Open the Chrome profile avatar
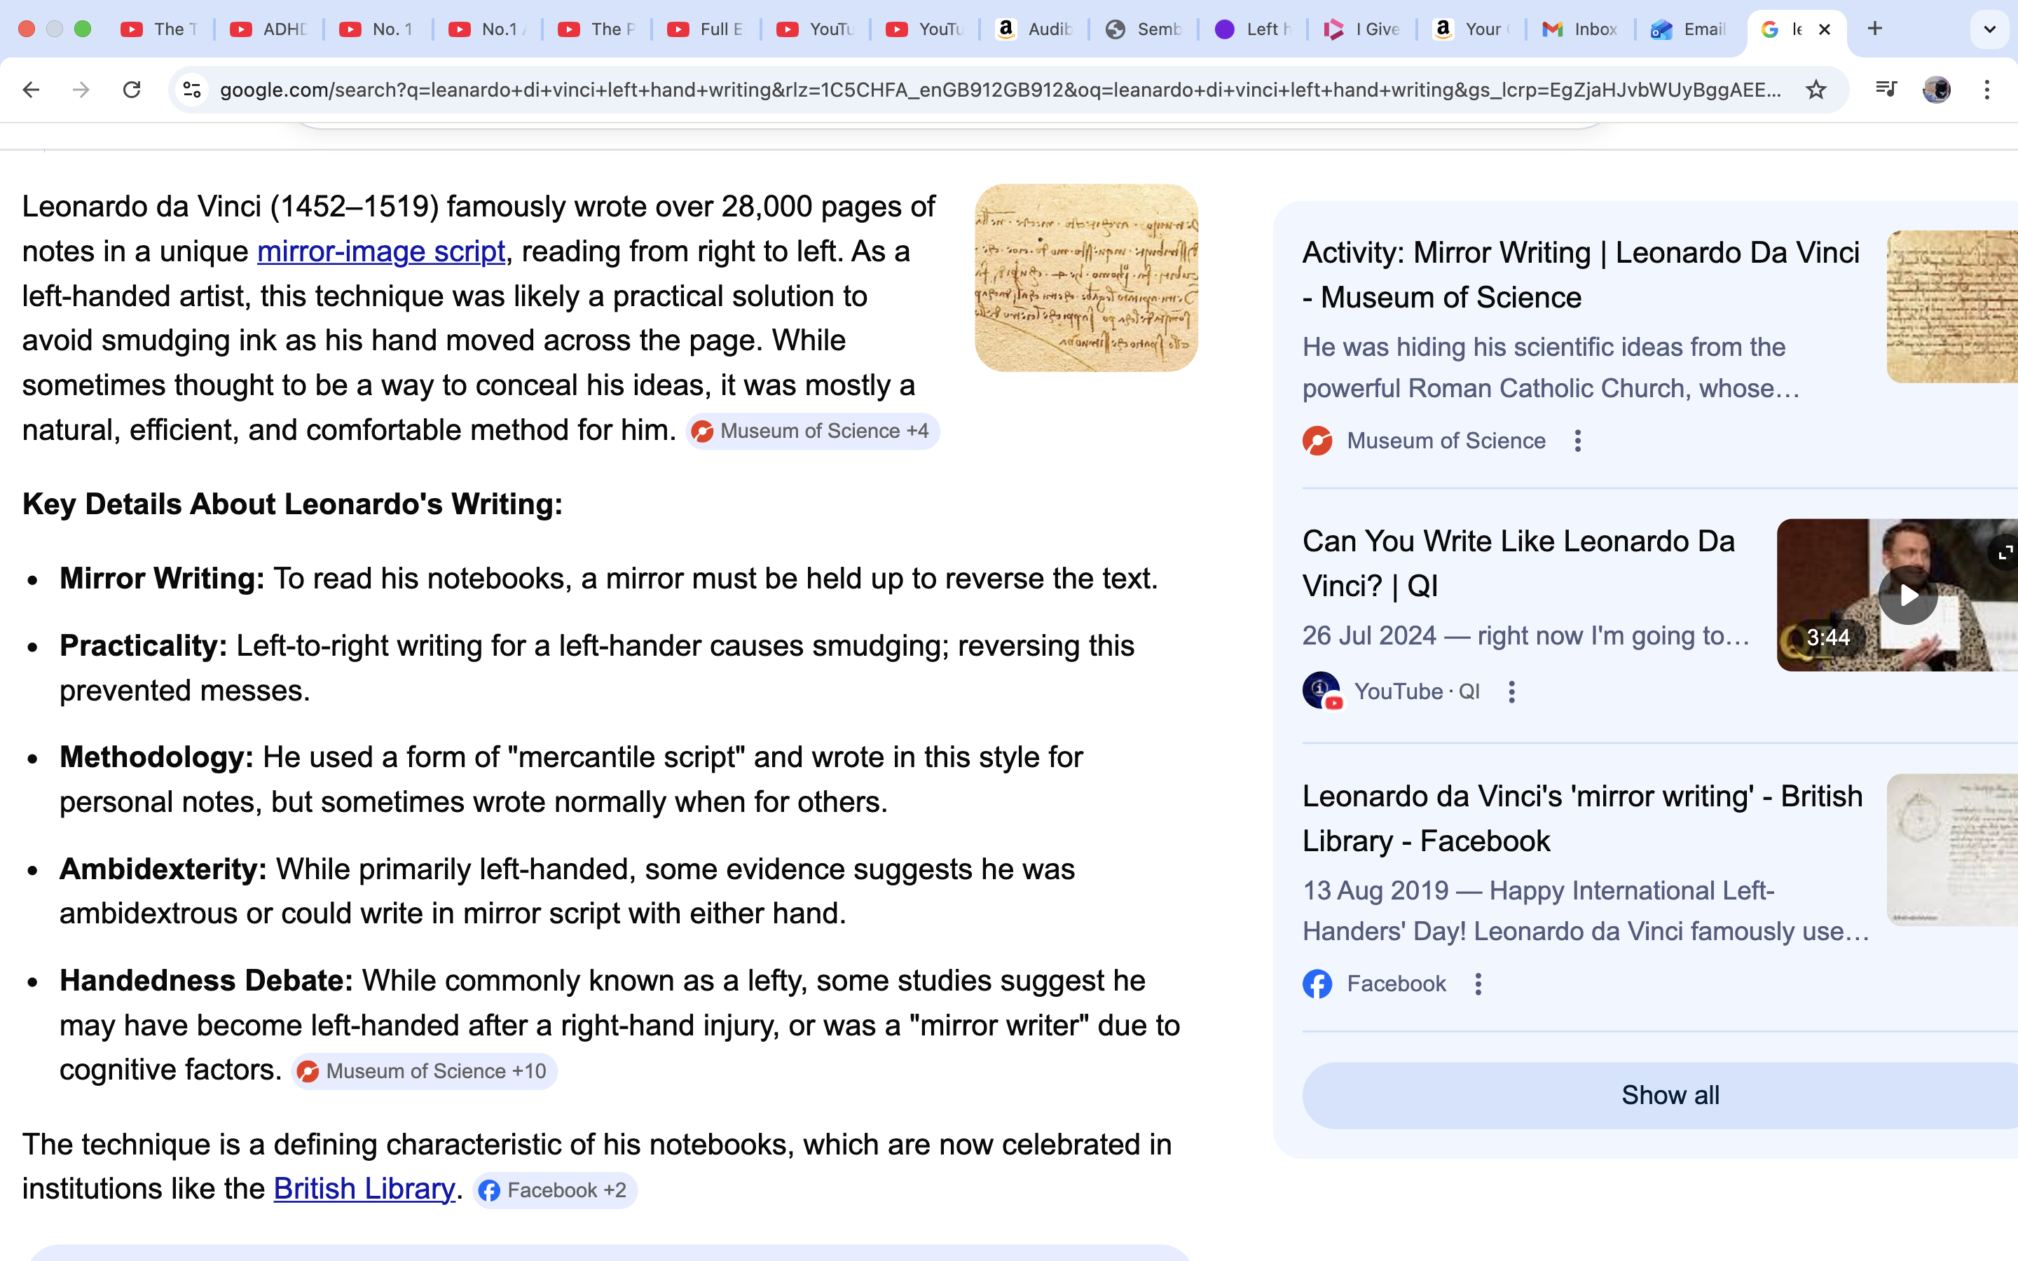Viewport: 2018px width, 1261px height. pos(1936,89)
